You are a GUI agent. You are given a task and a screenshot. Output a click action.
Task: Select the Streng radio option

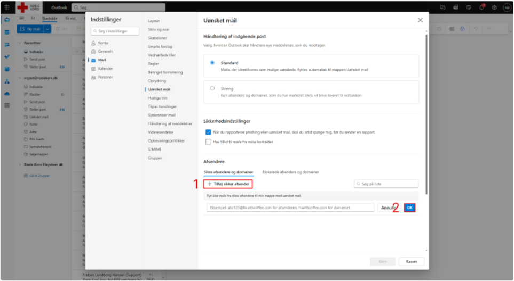[x=212, y=88]
